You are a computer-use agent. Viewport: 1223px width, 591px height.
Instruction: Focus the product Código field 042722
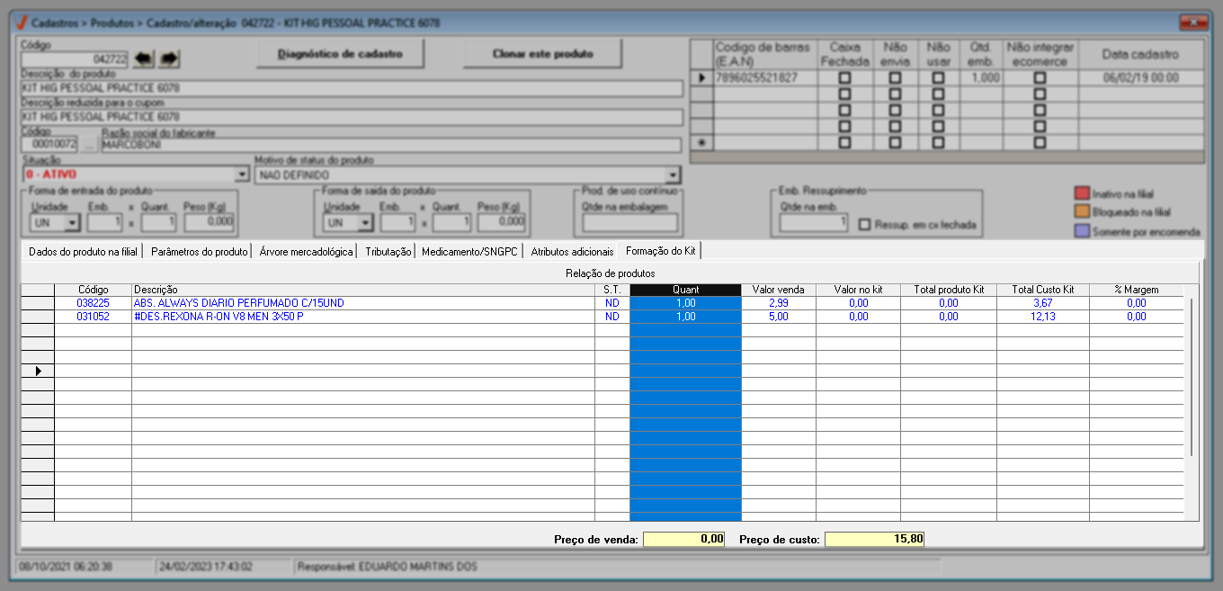76,58
